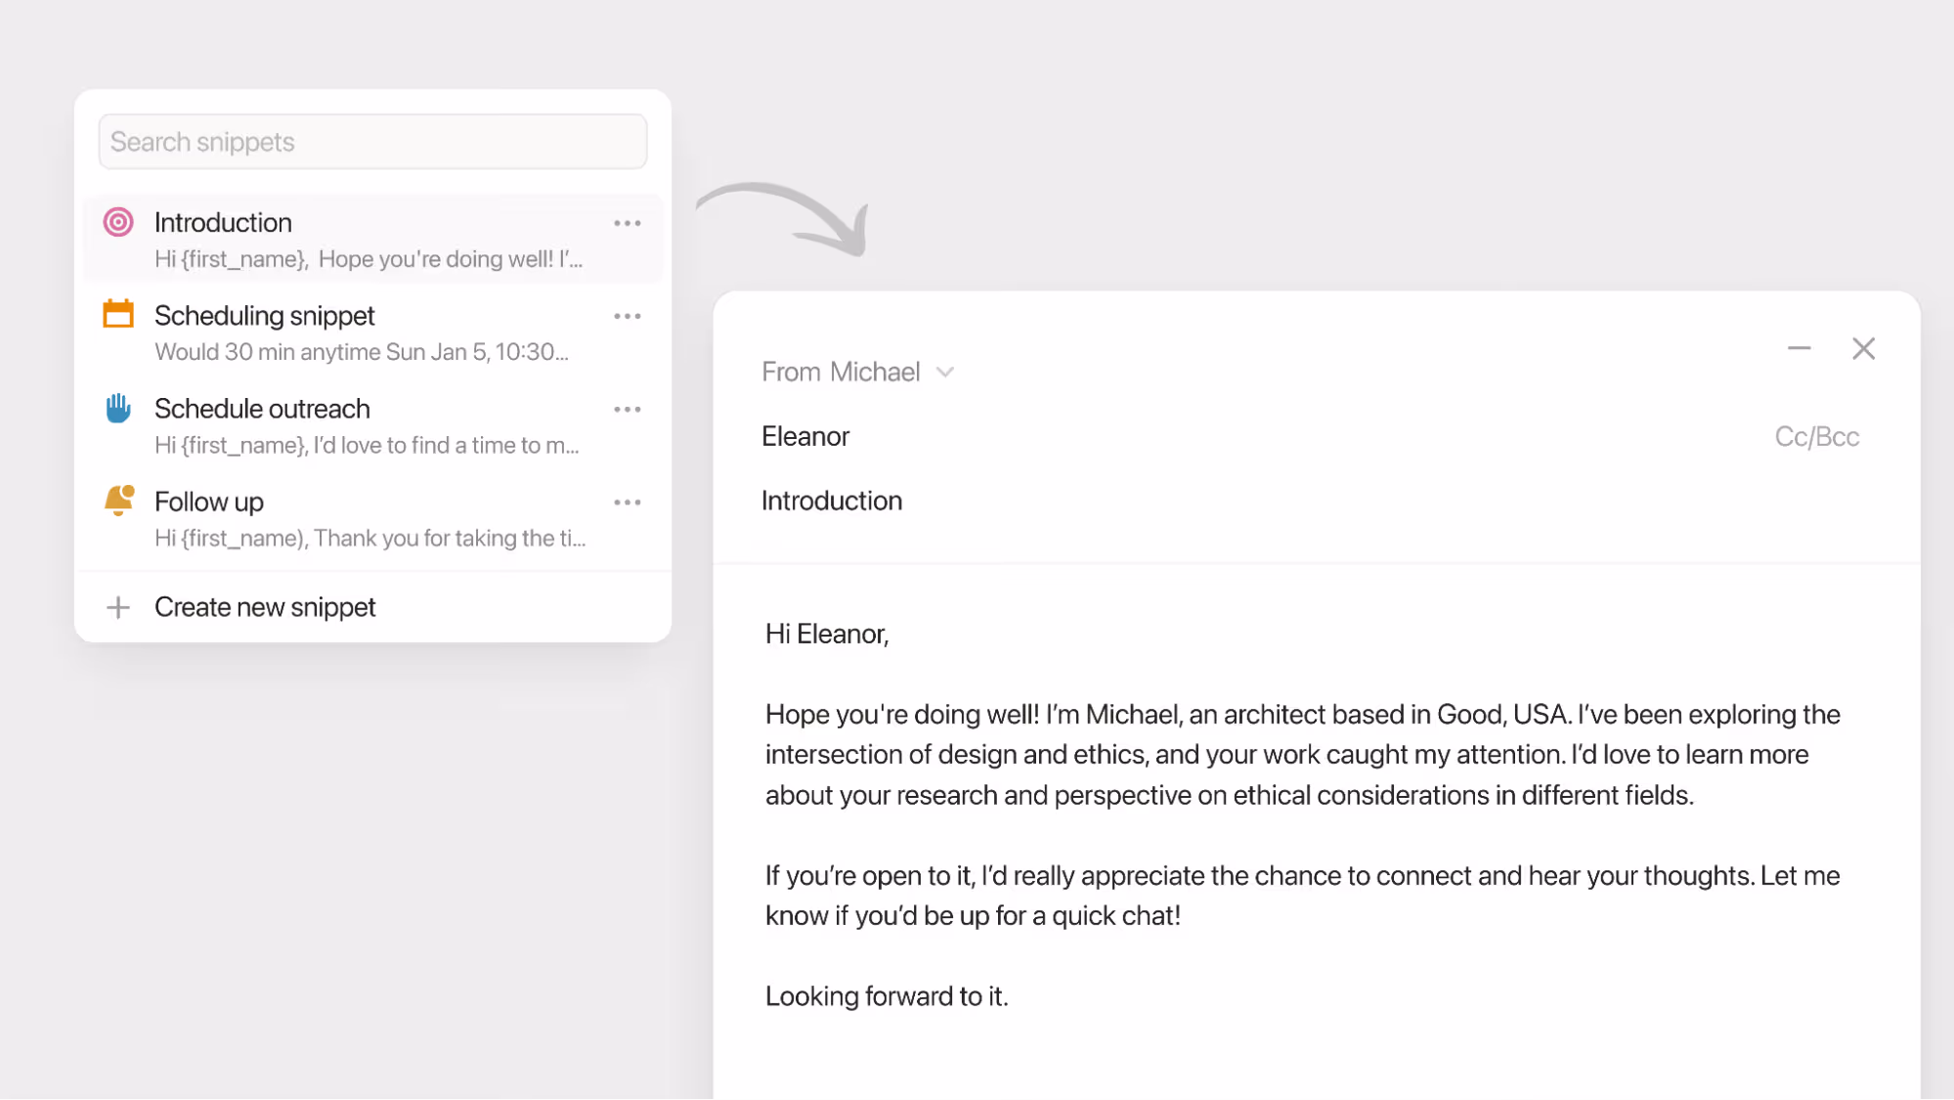Image resolution: width=1954 pixels, height=1100 pixels.
Task: Open options menu for Introduction snippet
Action: (x=628, y=223)
